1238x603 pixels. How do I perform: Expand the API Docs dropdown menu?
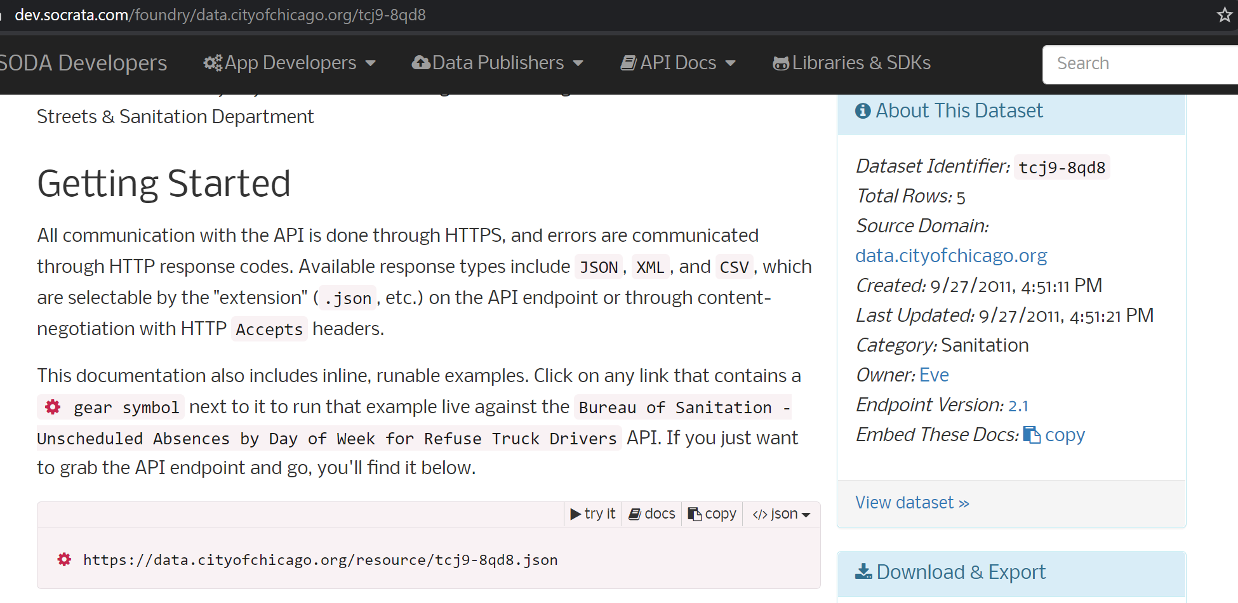tap(677, 62)
